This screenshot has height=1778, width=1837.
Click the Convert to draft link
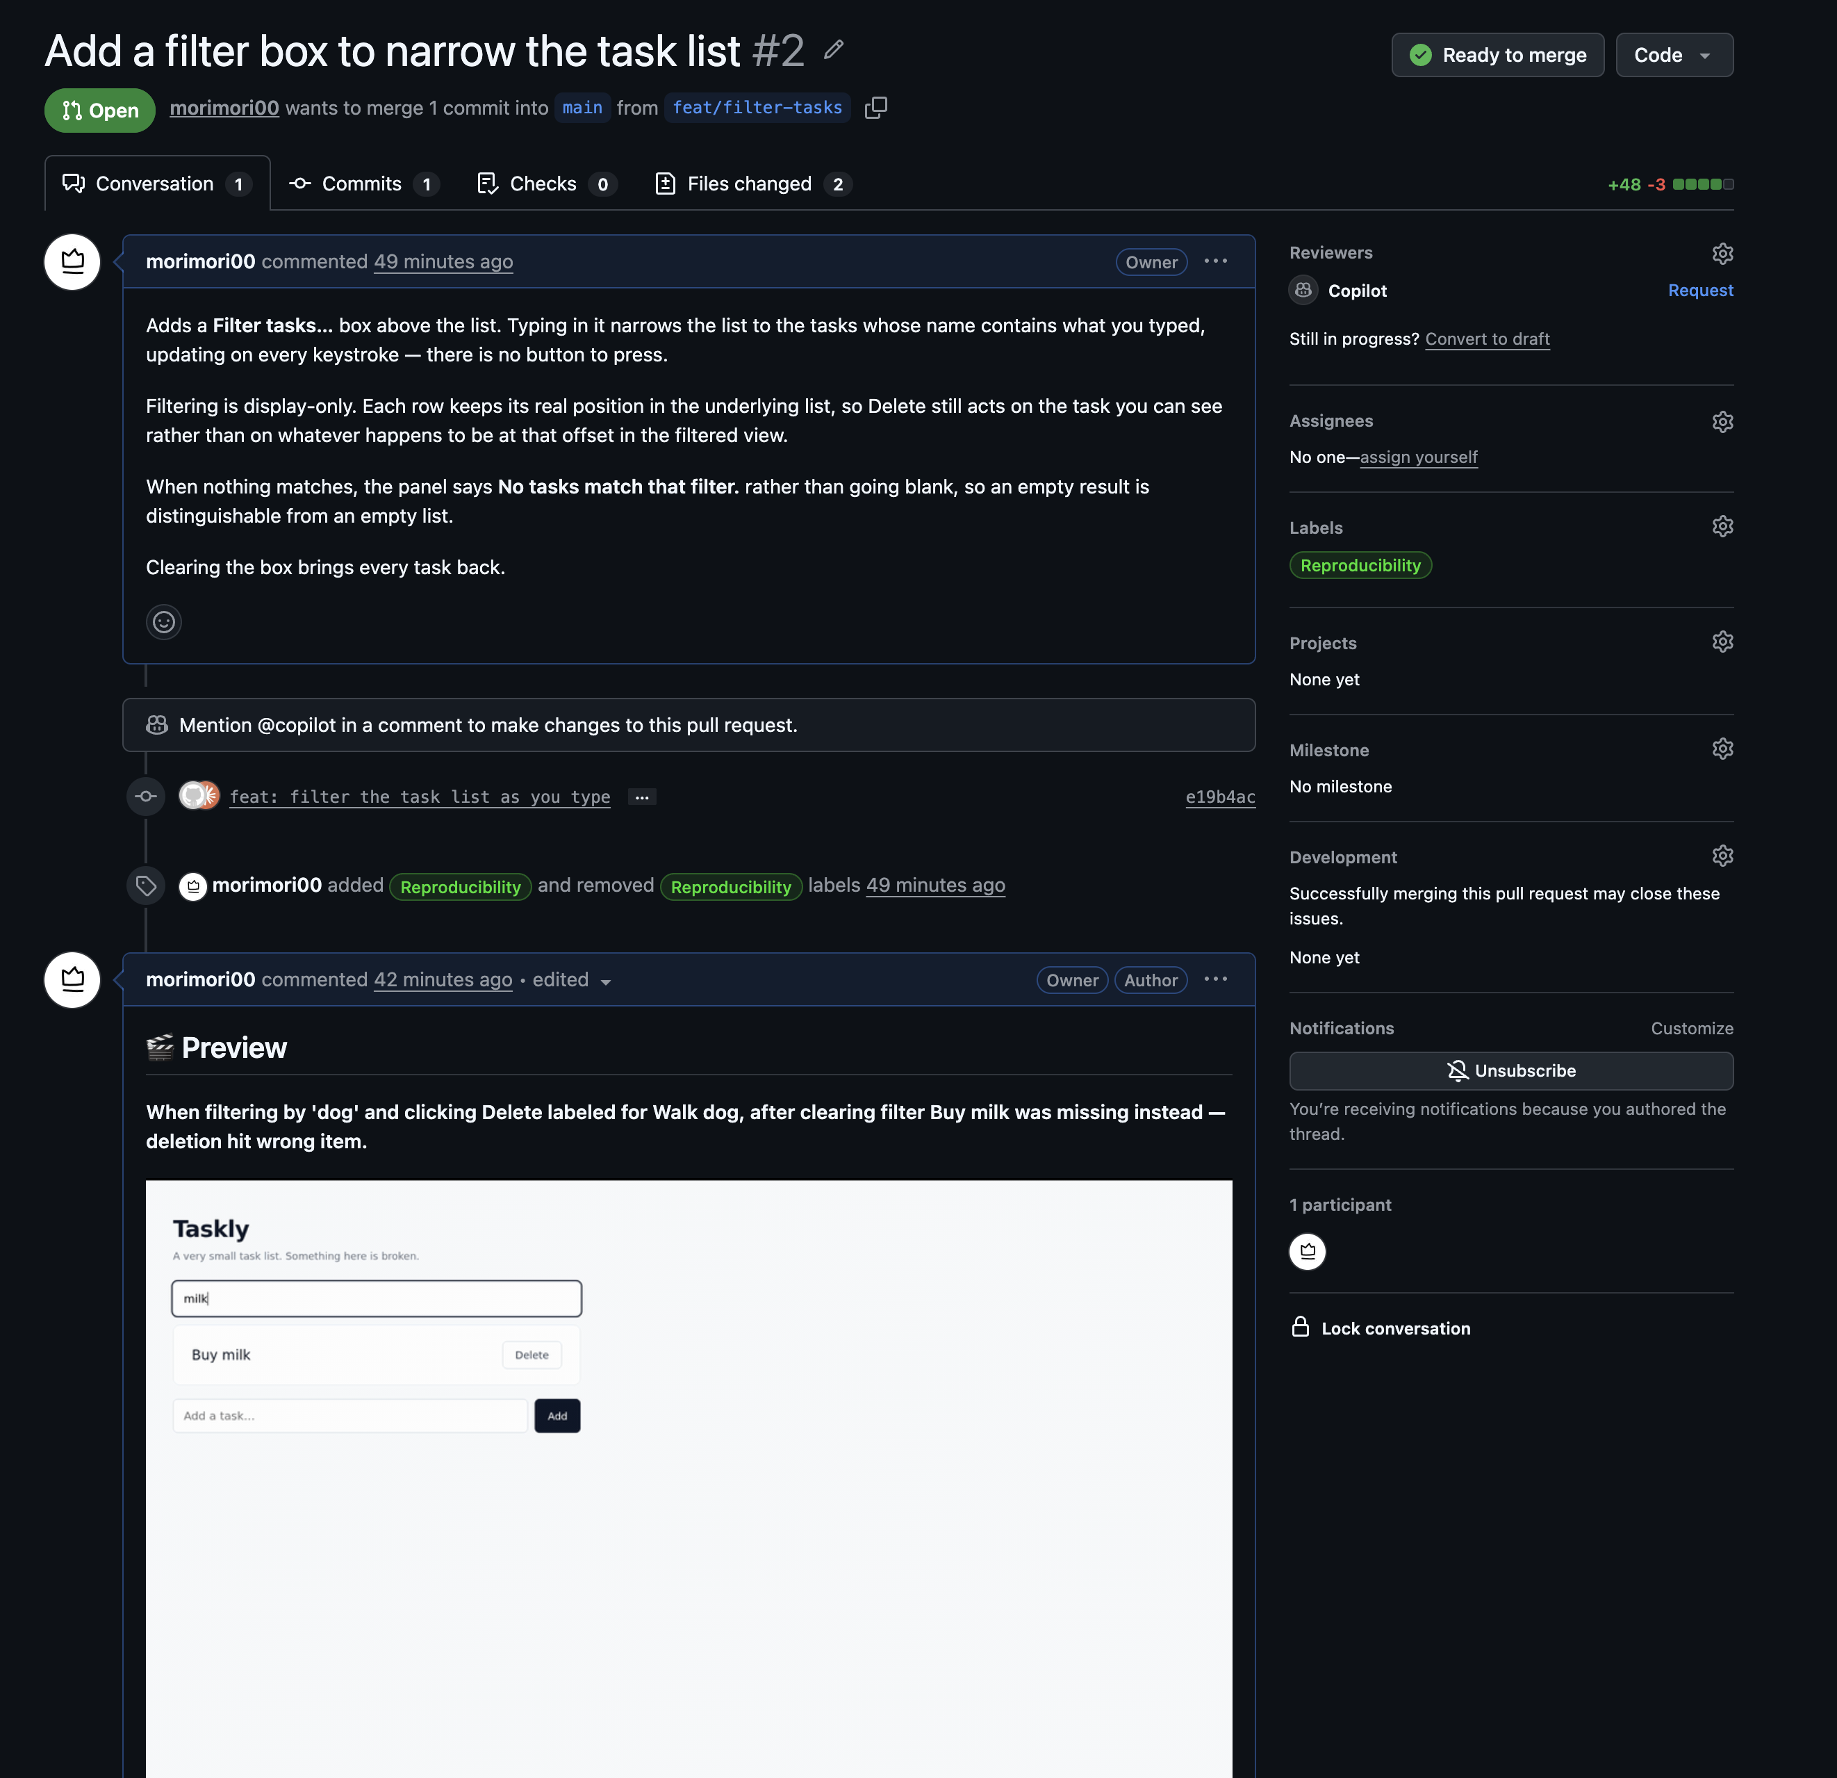coord(1486,339)
